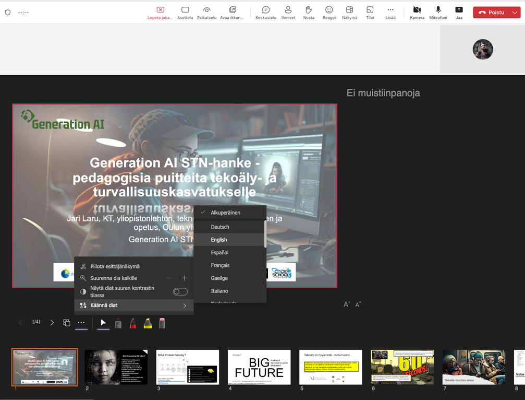The image size is (525, 400).
Task: Open Tilat breakout rooms
Action: pos(370,13)
